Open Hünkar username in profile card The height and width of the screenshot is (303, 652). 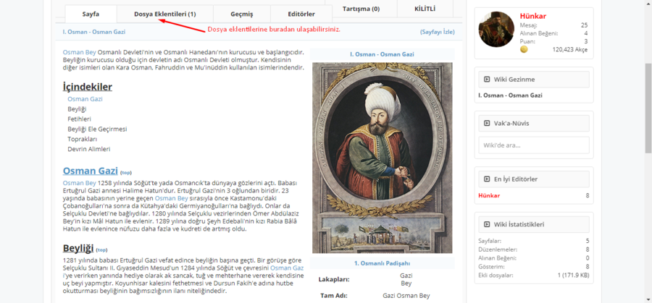(532, 16)
